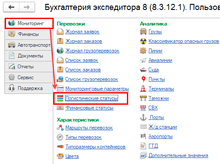Click the forward navigation arrow
220x164 pixels.
[x=27, y=7]
